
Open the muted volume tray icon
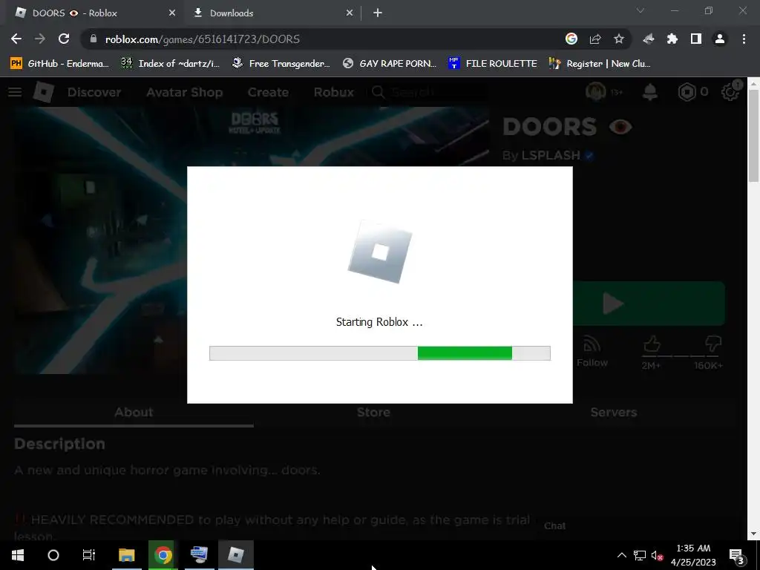pyautogui.click(x=657, y=555)
